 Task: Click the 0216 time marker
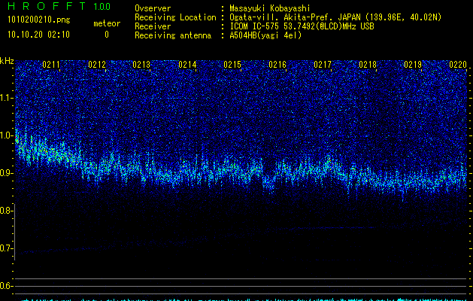pyautogui.click(x=277, y=65)
